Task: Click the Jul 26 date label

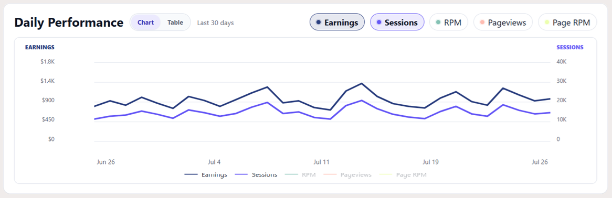Action: pos(540,162)
